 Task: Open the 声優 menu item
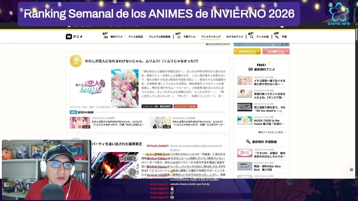[284, 37]
